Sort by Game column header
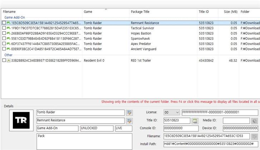 [88, 12]
